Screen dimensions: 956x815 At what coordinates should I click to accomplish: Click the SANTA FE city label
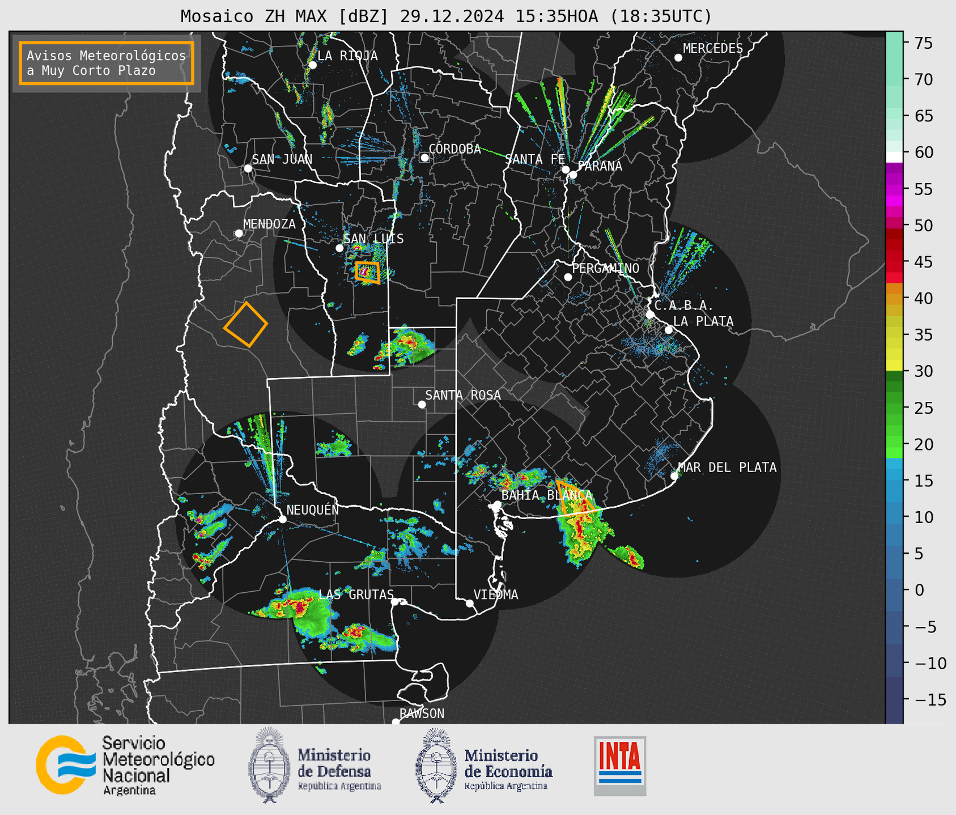click(535, 159)
